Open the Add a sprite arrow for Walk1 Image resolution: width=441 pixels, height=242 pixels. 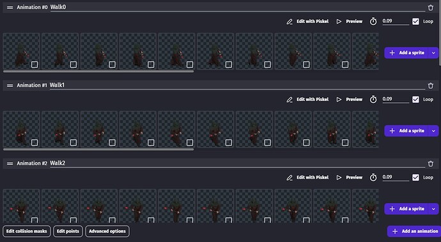(433, 131)
